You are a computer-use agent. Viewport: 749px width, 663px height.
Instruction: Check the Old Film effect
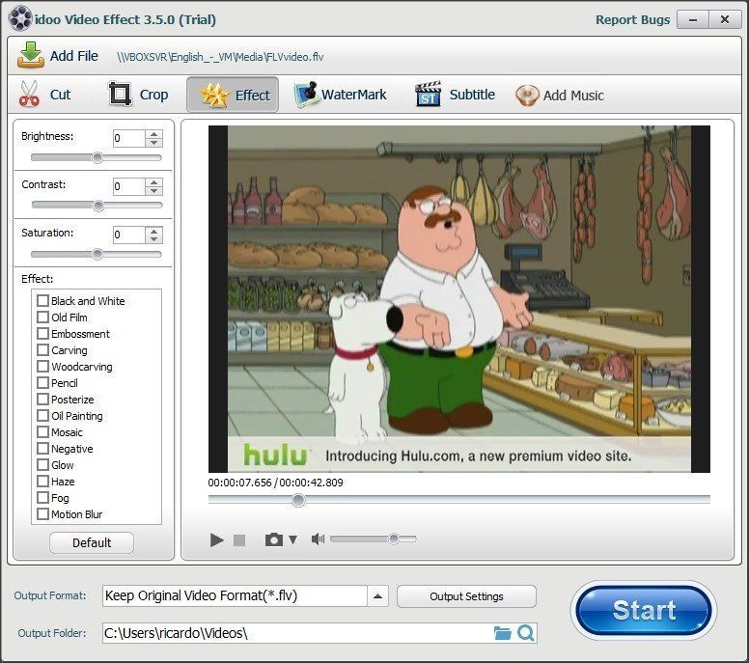43,318
